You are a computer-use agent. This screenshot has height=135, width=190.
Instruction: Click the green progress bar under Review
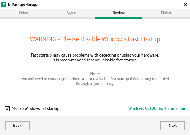click(x=119, y=18)
